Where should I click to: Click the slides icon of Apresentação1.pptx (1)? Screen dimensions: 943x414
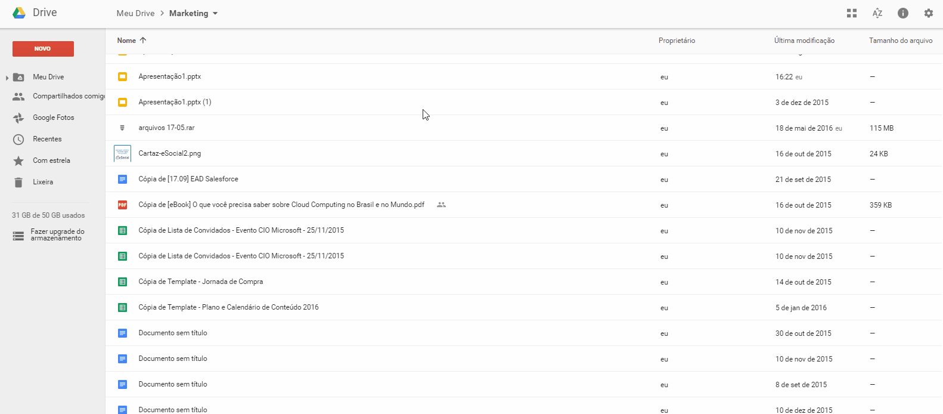122,102
